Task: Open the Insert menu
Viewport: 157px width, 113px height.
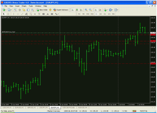Action: coord(17,6)
